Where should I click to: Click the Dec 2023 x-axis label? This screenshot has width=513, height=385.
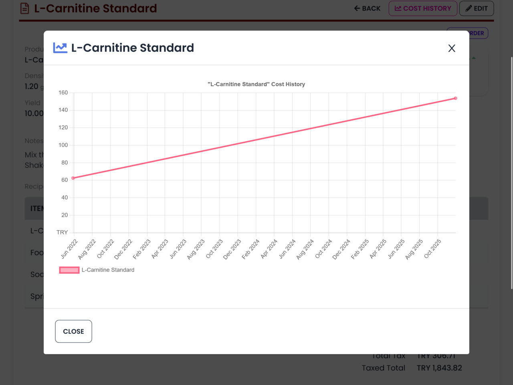click(232, 249)
